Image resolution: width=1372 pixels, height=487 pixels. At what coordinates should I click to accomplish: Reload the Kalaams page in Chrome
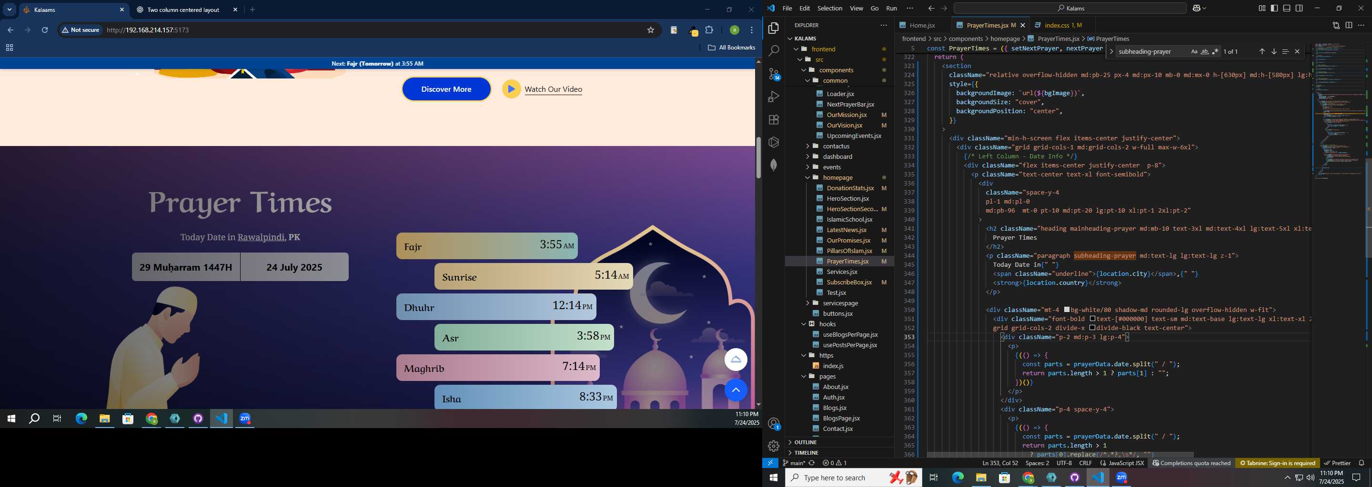point(45,30)
